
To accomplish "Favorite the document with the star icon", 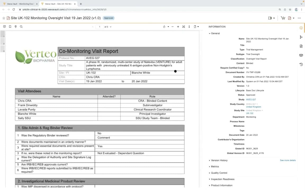I will point(4,18).
